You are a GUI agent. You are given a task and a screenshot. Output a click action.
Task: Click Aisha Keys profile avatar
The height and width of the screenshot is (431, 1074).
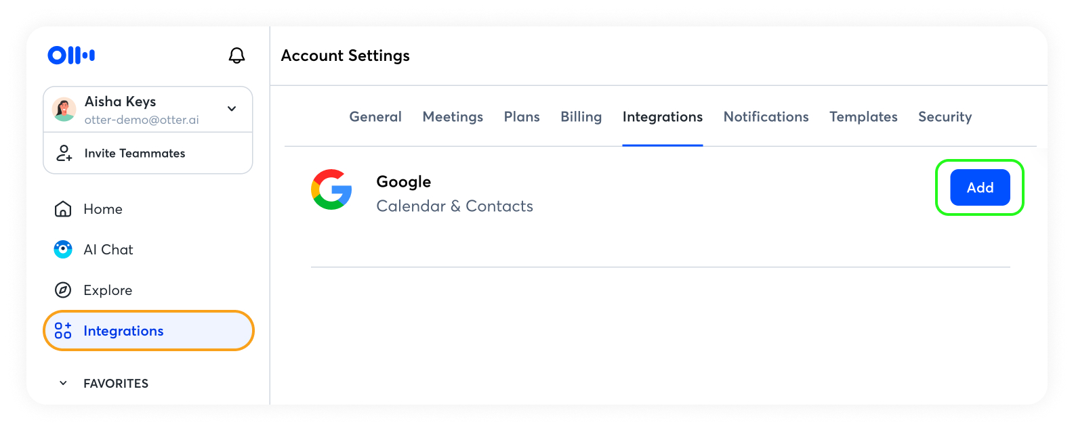click(64, 110)
